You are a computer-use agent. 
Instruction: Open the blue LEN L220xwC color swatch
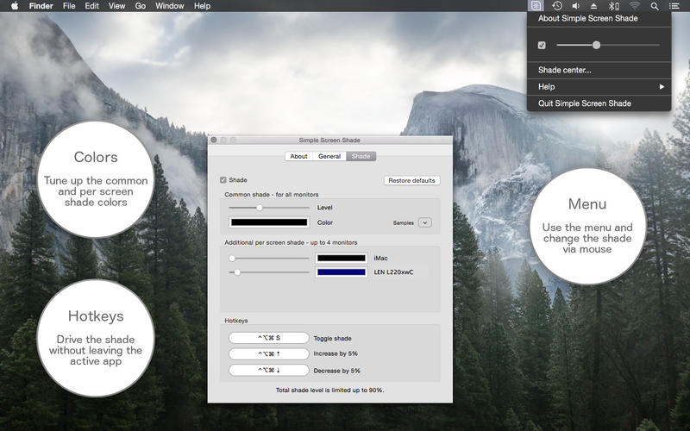(342, 272)
